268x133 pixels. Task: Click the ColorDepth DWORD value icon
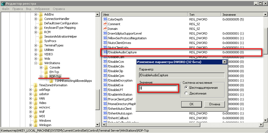pyautogui.click(x=105, y=20)
